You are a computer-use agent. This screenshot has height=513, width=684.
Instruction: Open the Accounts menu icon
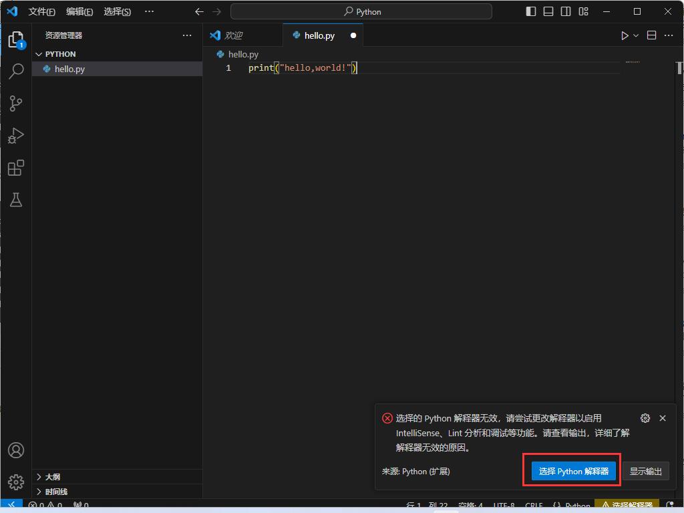click(x=16, y=450)
